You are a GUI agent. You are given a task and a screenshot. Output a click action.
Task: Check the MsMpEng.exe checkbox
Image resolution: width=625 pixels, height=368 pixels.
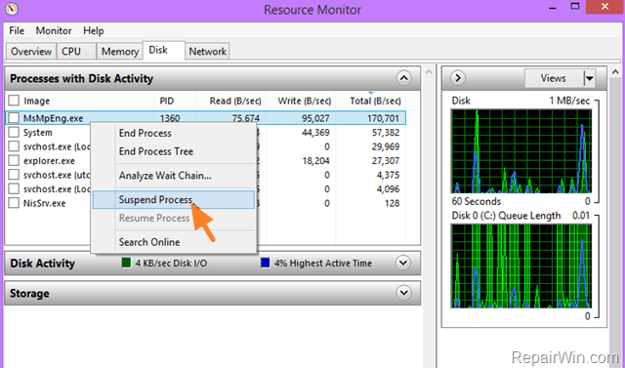[x=14, y=118]
